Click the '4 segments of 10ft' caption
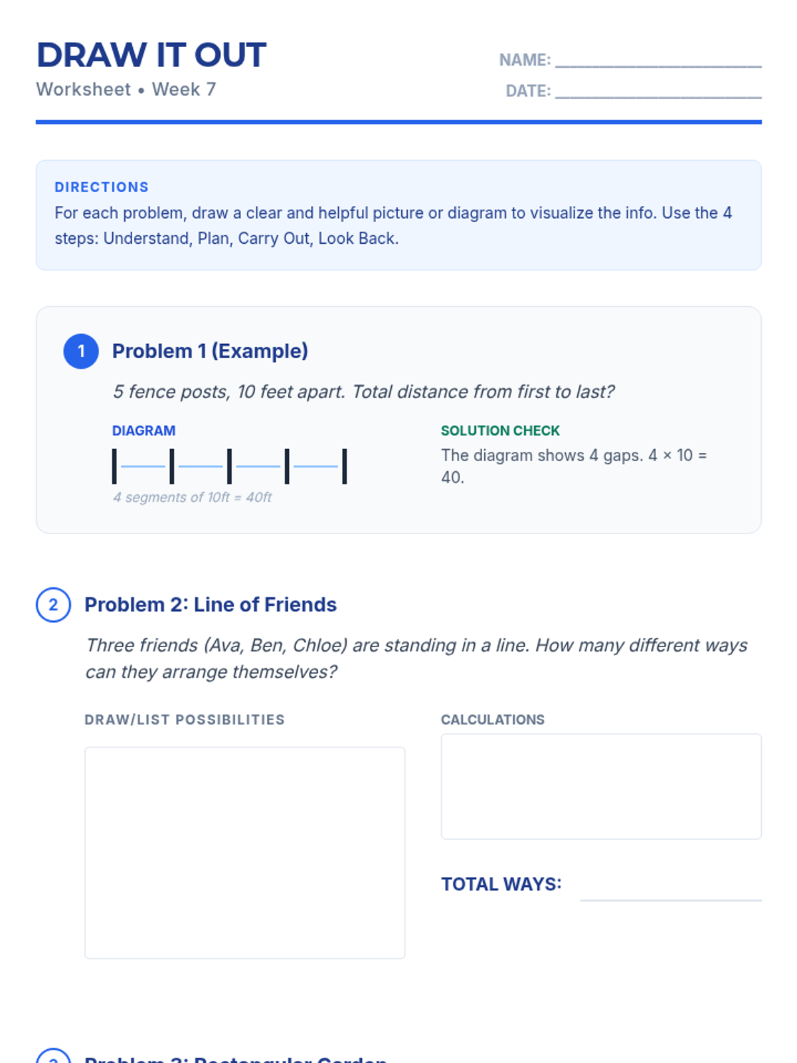This screenshot has height=1063, width=797. (x=192, y=497)
